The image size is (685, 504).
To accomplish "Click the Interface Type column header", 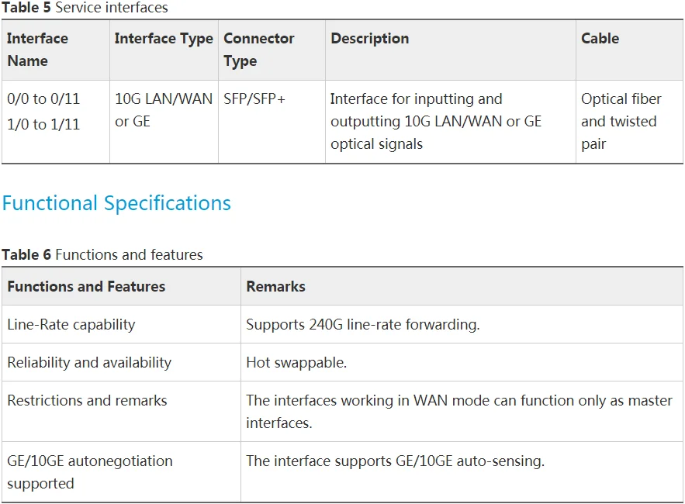I will [x=164, y=50].
